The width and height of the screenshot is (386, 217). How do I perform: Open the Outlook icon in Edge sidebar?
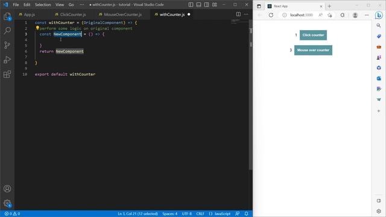tap(379, 78)
